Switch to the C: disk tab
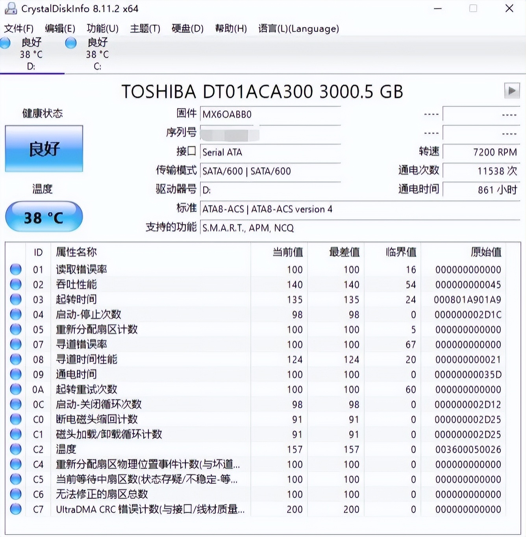526x537 pixels. pos(97,54)
